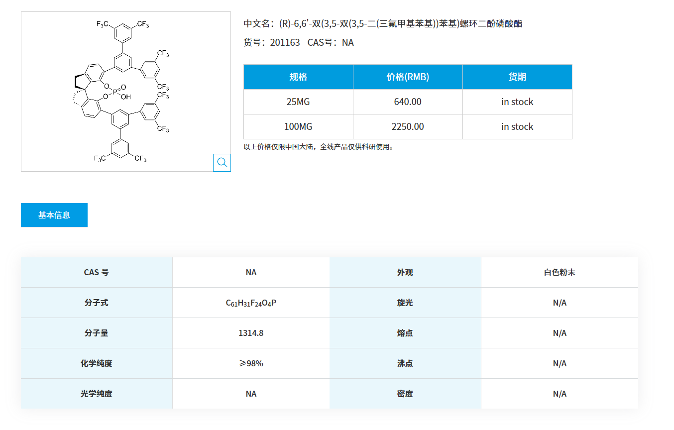
Task: Click the 货期 column header
Action: [x=517, y=77]
